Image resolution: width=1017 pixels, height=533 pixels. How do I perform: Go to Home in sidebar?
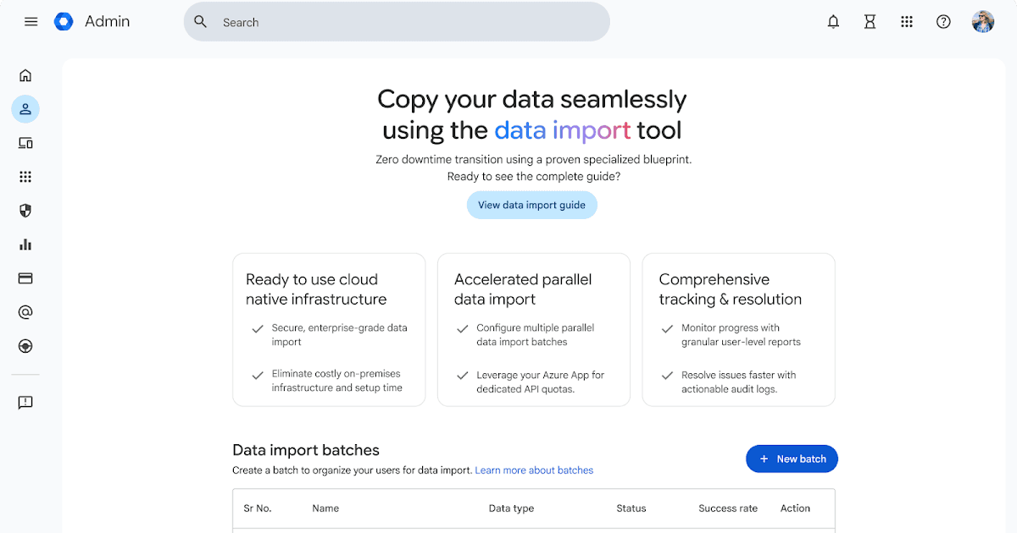[25, 75]
